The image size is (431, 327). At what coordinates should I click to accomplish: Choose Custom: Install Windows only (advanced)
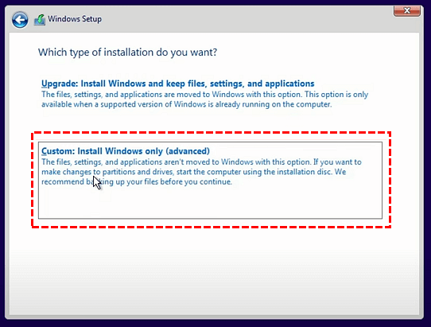pos(126,151)
